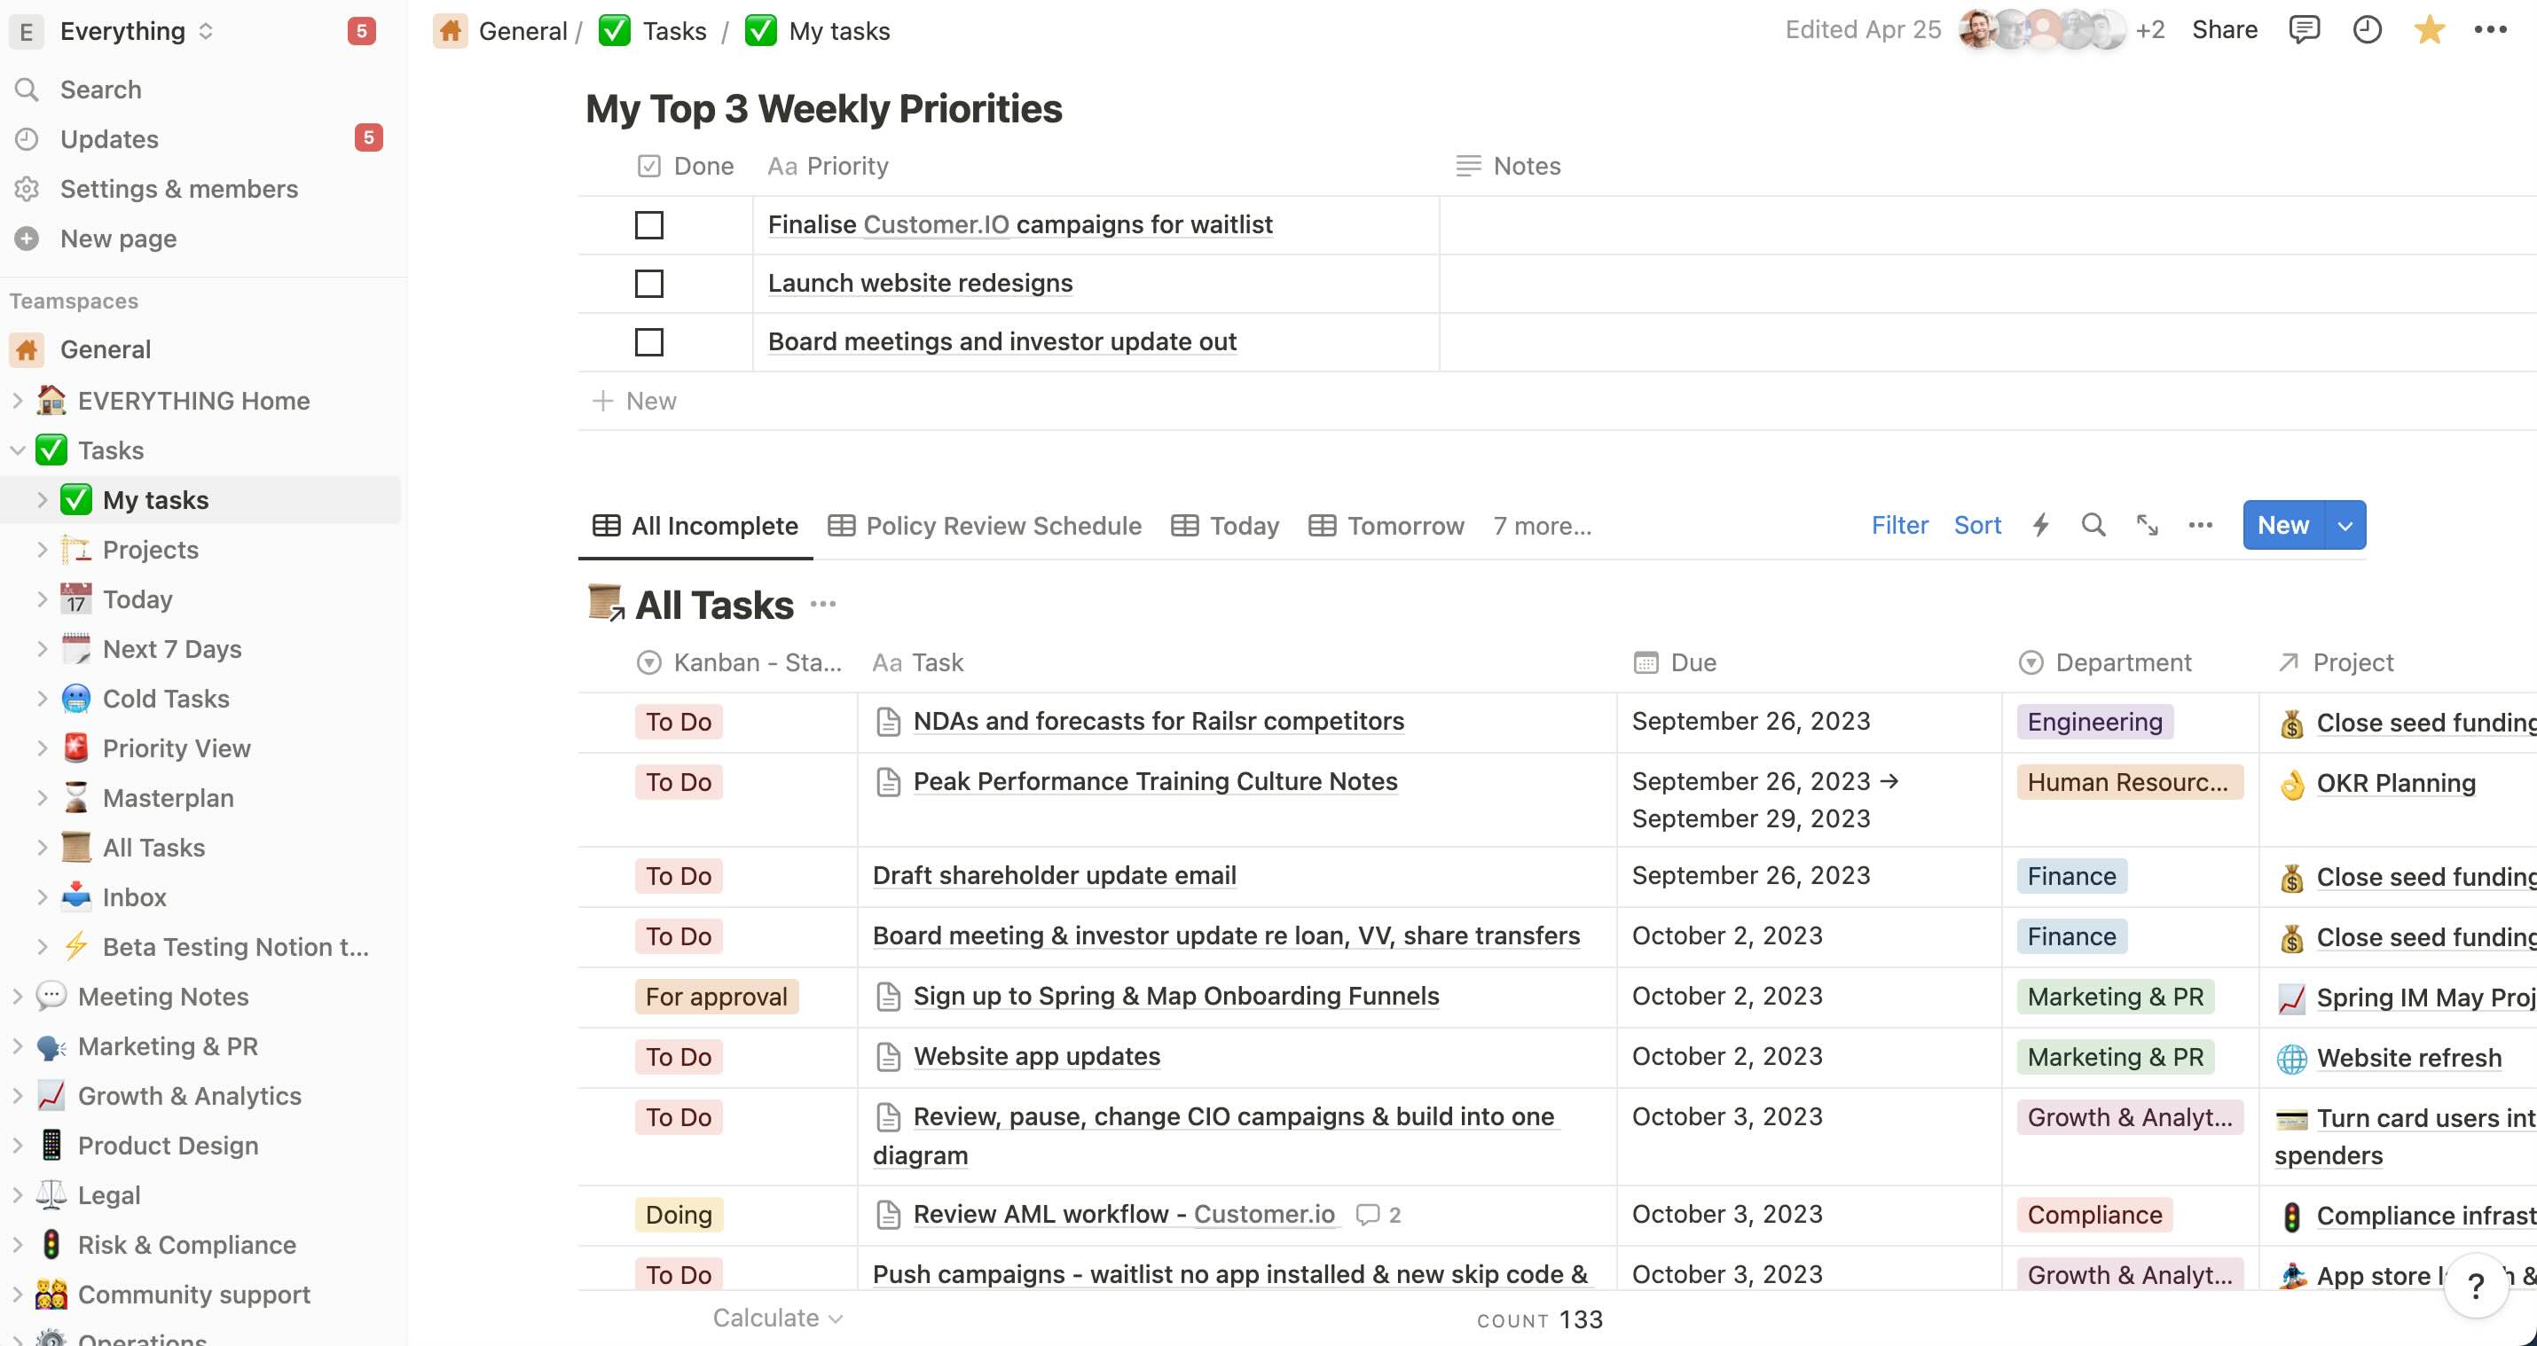This screenshot has width=2537, height=1346.
Task: Open All Tasks options ellipsis beside title
Action: click(823, 603)
